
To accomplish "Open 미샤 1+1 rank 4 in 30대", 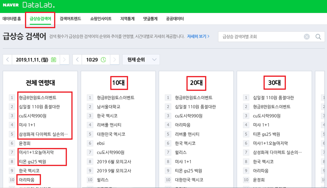I will pos(261,125).
